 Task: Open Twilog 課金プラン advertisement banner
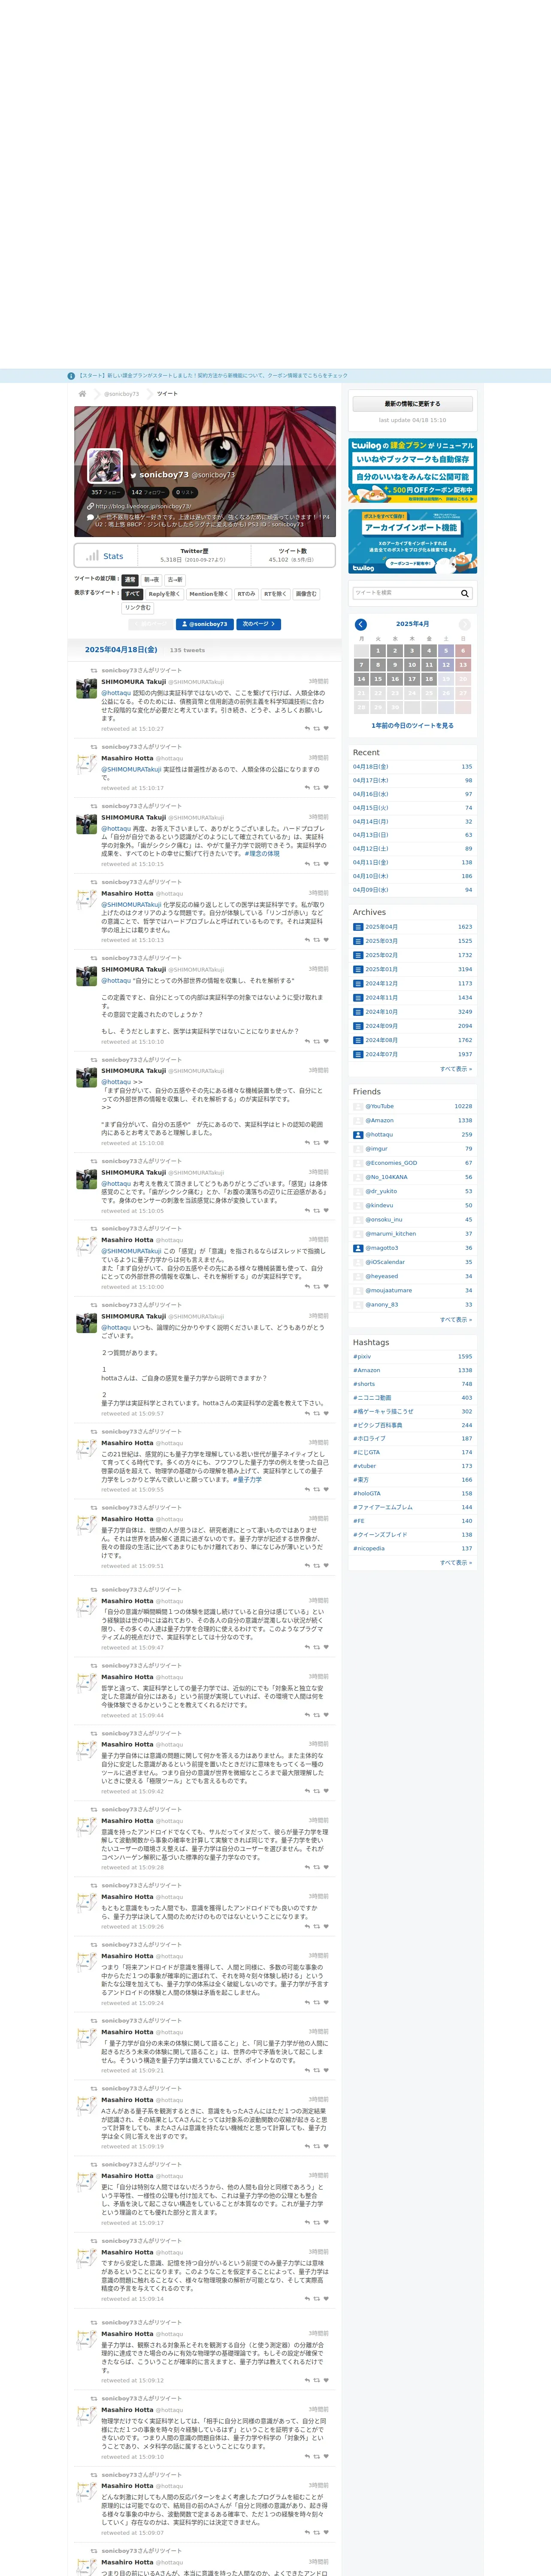click(x=412, y=470)
